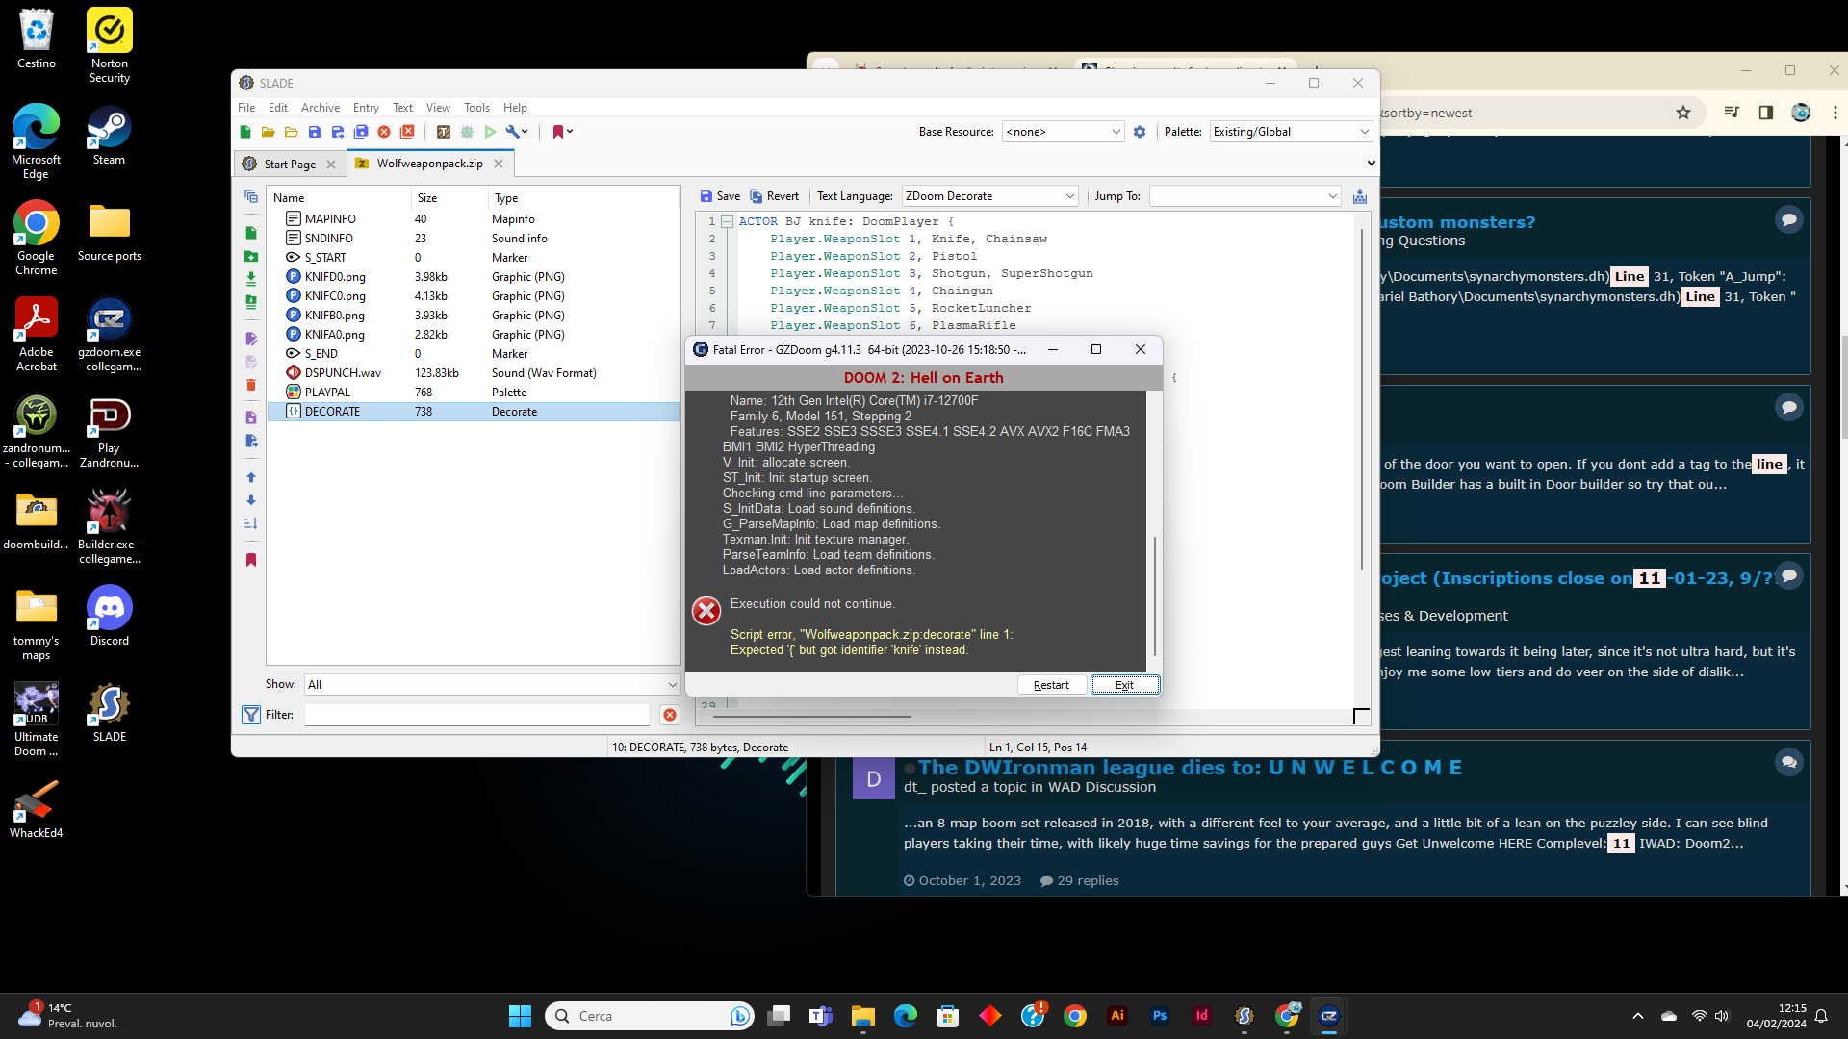This screenshot has height=1039, width=1848.
Task: Click the Base Resource settings gear icon
Action: click(x=1140, y=132)
